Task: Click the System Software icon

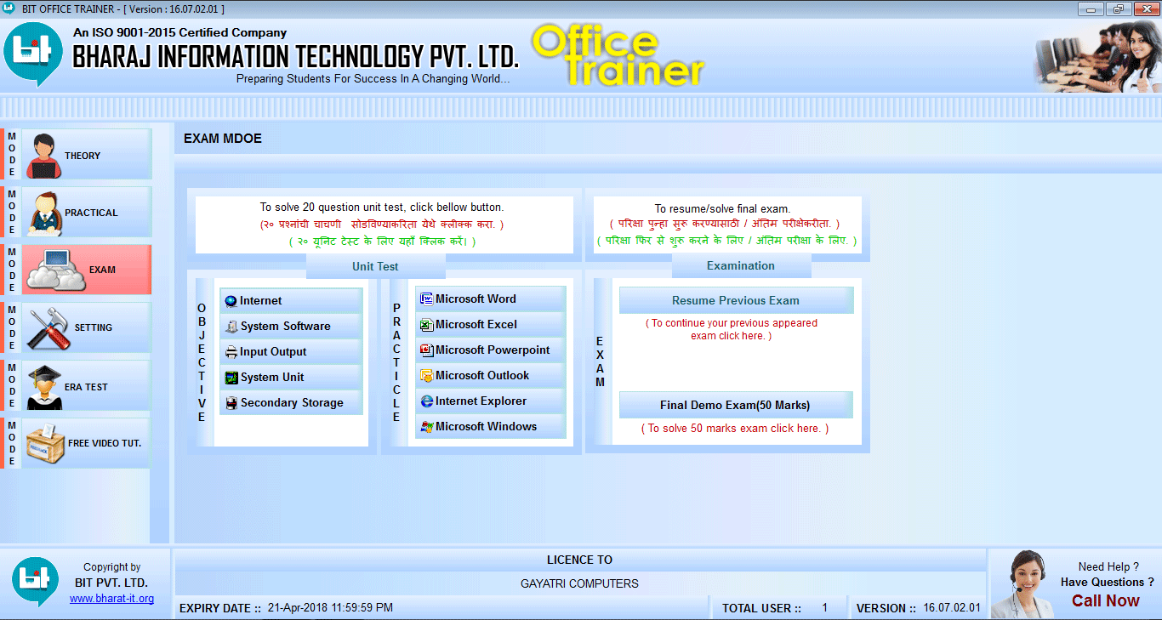Action: [x=231, y=327]
